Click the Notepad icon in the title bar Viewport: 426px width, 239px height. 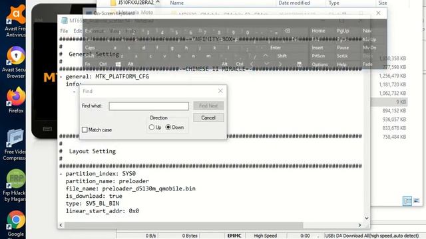64,21
